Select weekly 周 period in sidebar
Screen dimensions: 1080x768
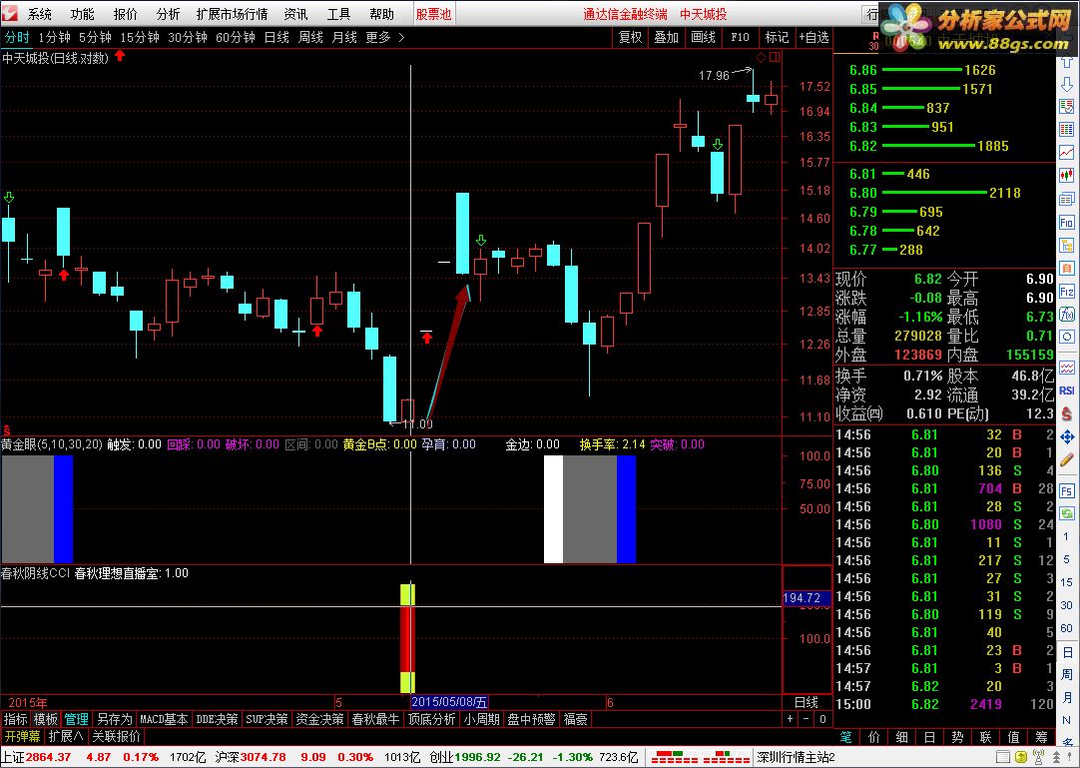pyautogui.click(x=1066, y=674)
